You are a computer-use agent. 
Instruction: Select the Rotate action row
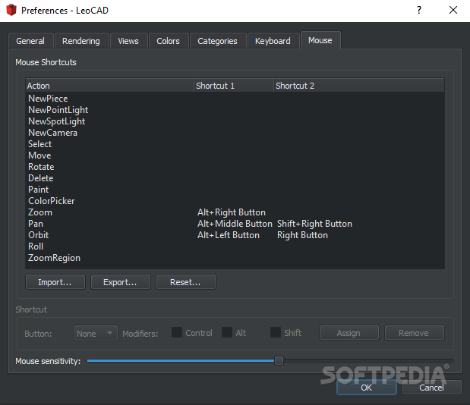[x=235, y=167]
